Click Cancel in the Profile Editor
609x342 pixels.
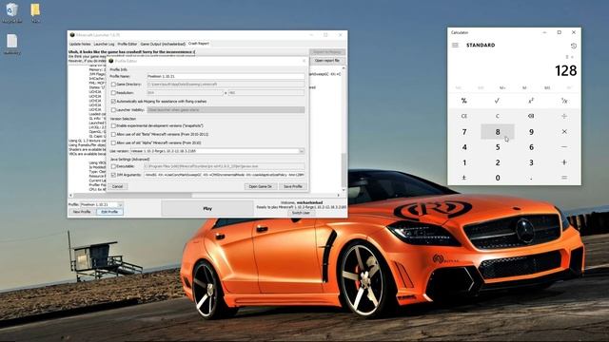[117, 186]
